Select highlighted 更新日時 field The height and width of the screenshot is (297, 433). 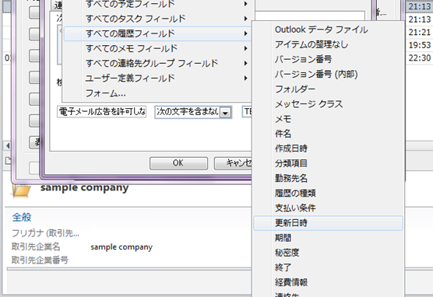(x=328, y=223)
